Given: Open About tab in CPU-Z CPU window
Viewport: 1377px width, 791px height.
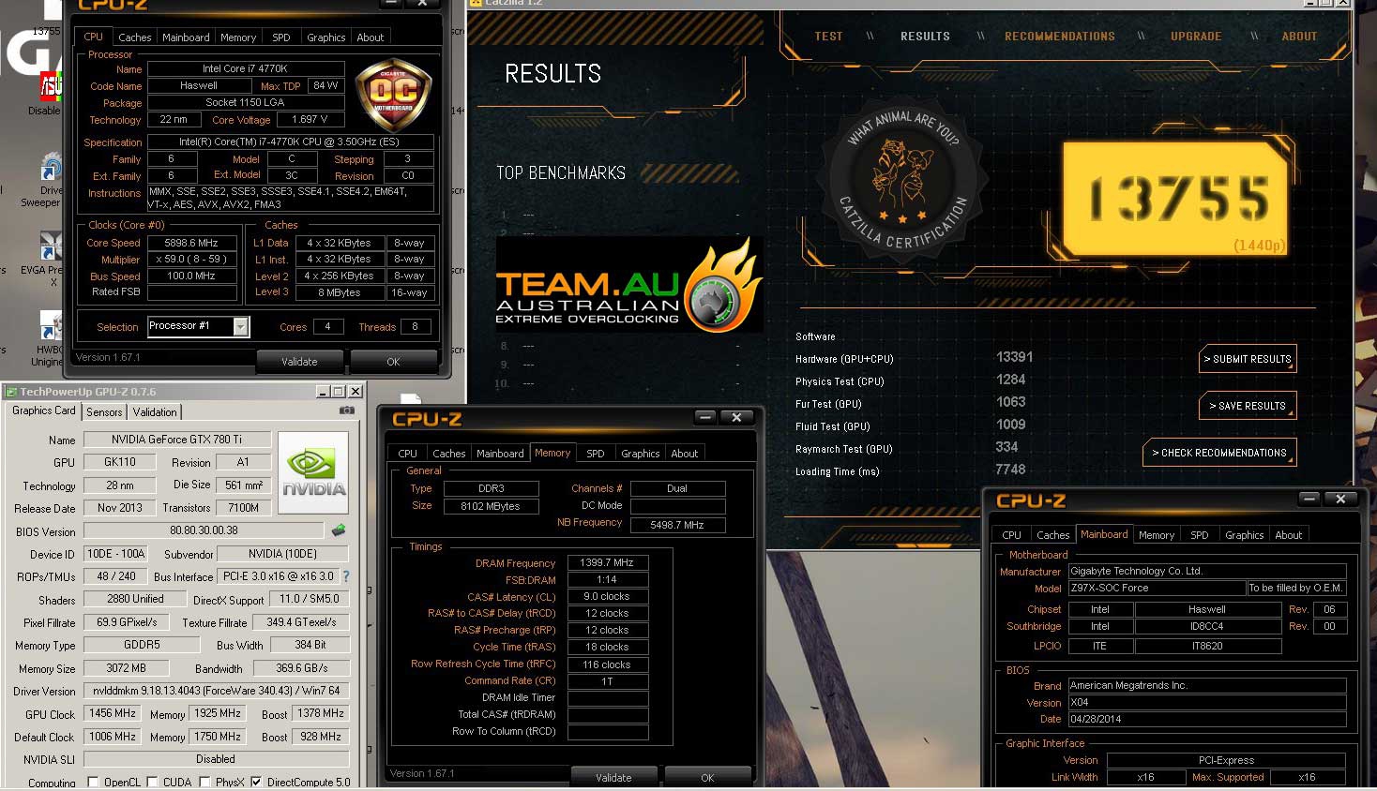Looking at the screenshot, I should tap(371, 37).
